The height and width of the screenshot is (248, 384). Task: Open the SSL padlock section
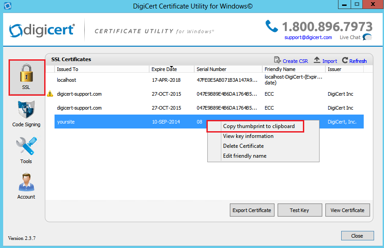(26, 76)
